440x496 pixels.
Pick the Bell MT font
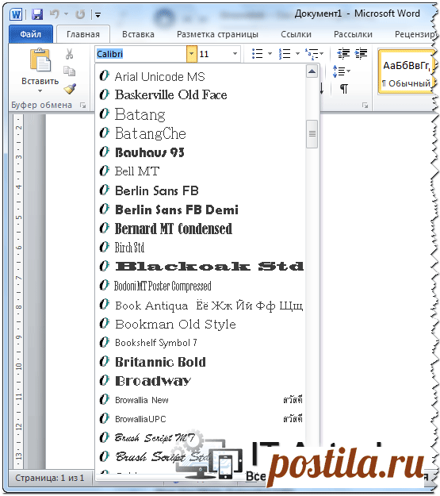(200, 171)
